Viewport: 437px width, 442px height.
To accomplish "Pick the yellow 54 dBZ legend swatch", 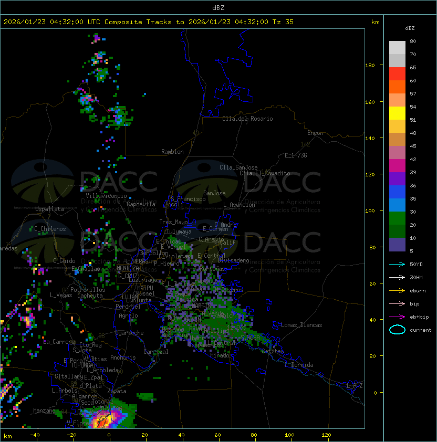I will click(397, 113).
